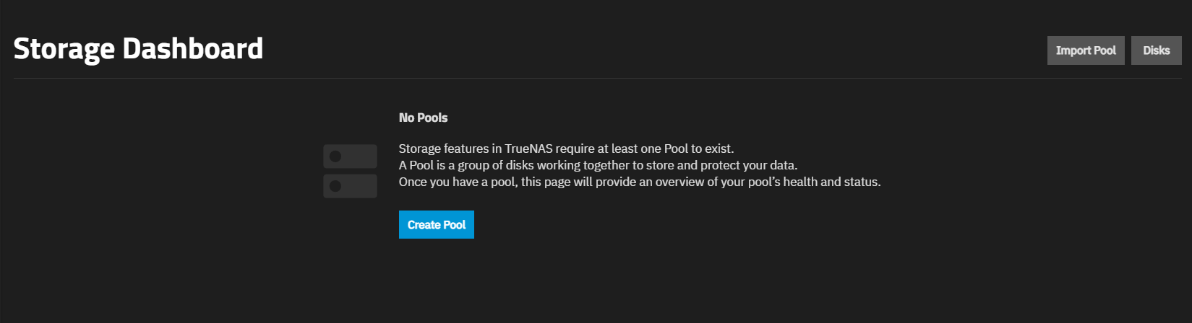Click the line starting Once you have a pool
This screenshot has width=1192, height=323.
pyautogui.click(x=639, y=182)
